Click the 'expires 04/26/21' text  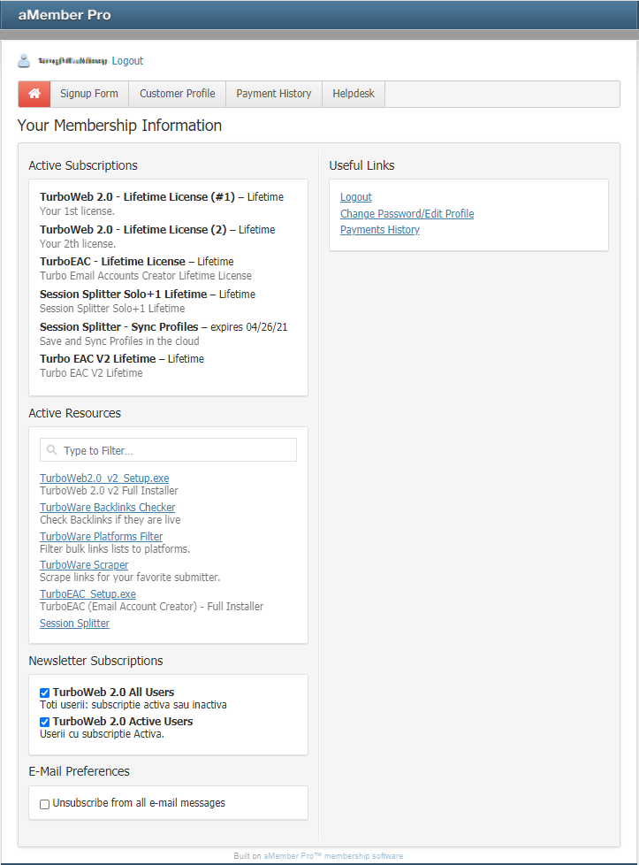[x=248, y=326]
